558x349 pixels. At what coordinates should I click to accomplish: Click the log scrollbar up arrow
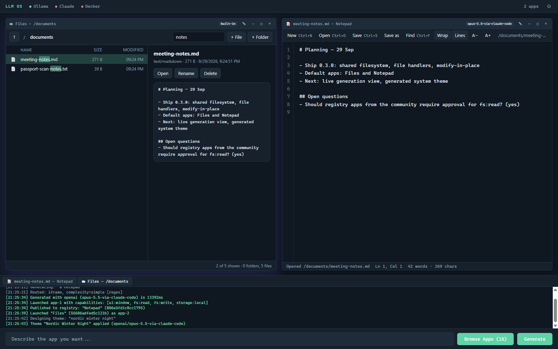click(555, 289)
